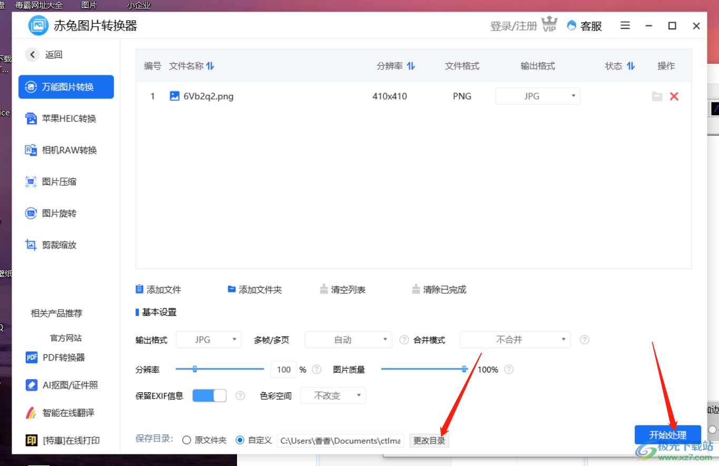
Task: Click the help icon next to 分辨率 percent
Action: tap(317, 370)
